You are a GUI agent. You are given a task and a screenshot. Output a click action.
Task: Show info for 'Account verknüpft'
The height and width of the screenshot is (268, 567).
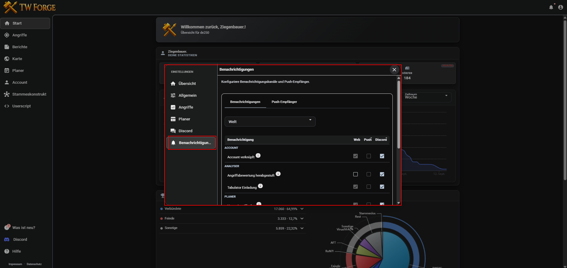pos(258,156)
